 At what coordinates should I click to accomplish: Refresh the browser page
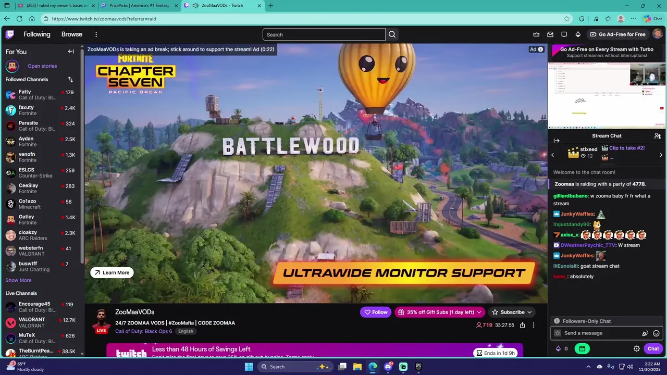click(x=19, y=19)
